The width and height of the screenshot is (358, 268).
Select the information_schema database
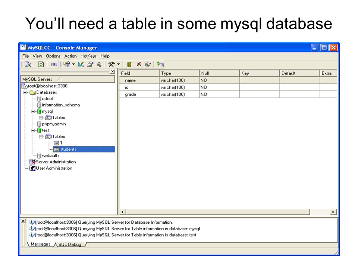click(x=61, y=105)
